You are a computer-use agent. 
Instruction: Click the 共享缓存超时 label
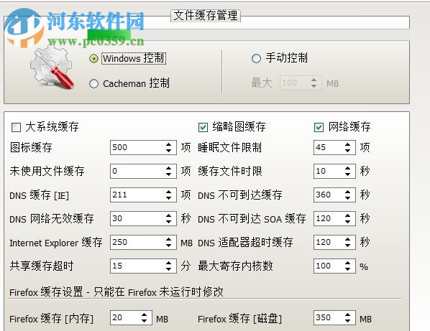(x=42, y=266)
